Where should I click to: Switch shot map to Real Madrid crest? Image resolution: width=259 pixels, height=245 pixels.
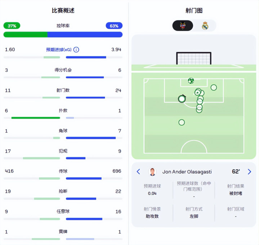[x=205, y=26]
